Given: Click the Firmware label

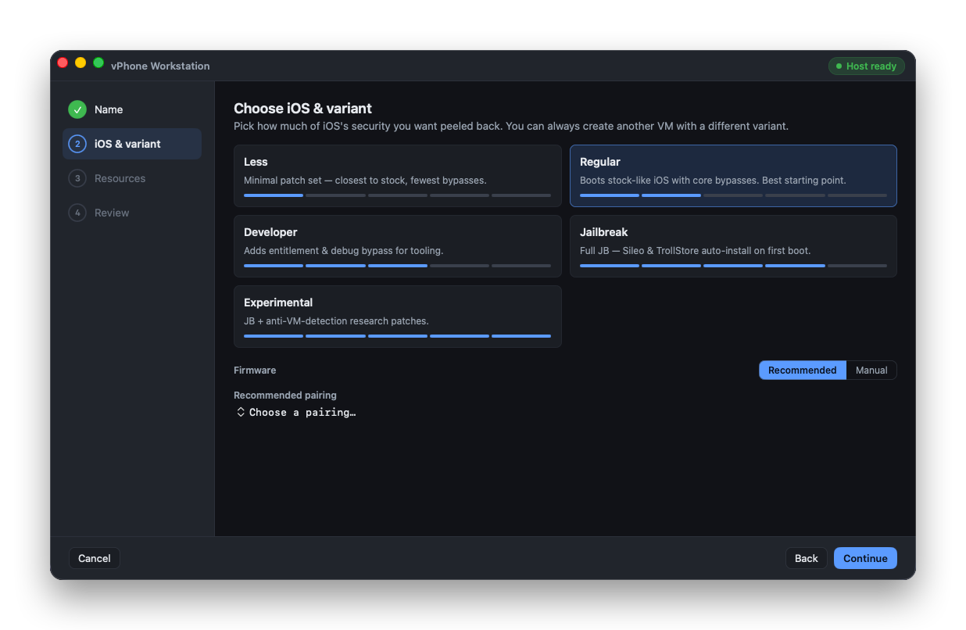Looking at the screenshot, I should click(255, 370).
